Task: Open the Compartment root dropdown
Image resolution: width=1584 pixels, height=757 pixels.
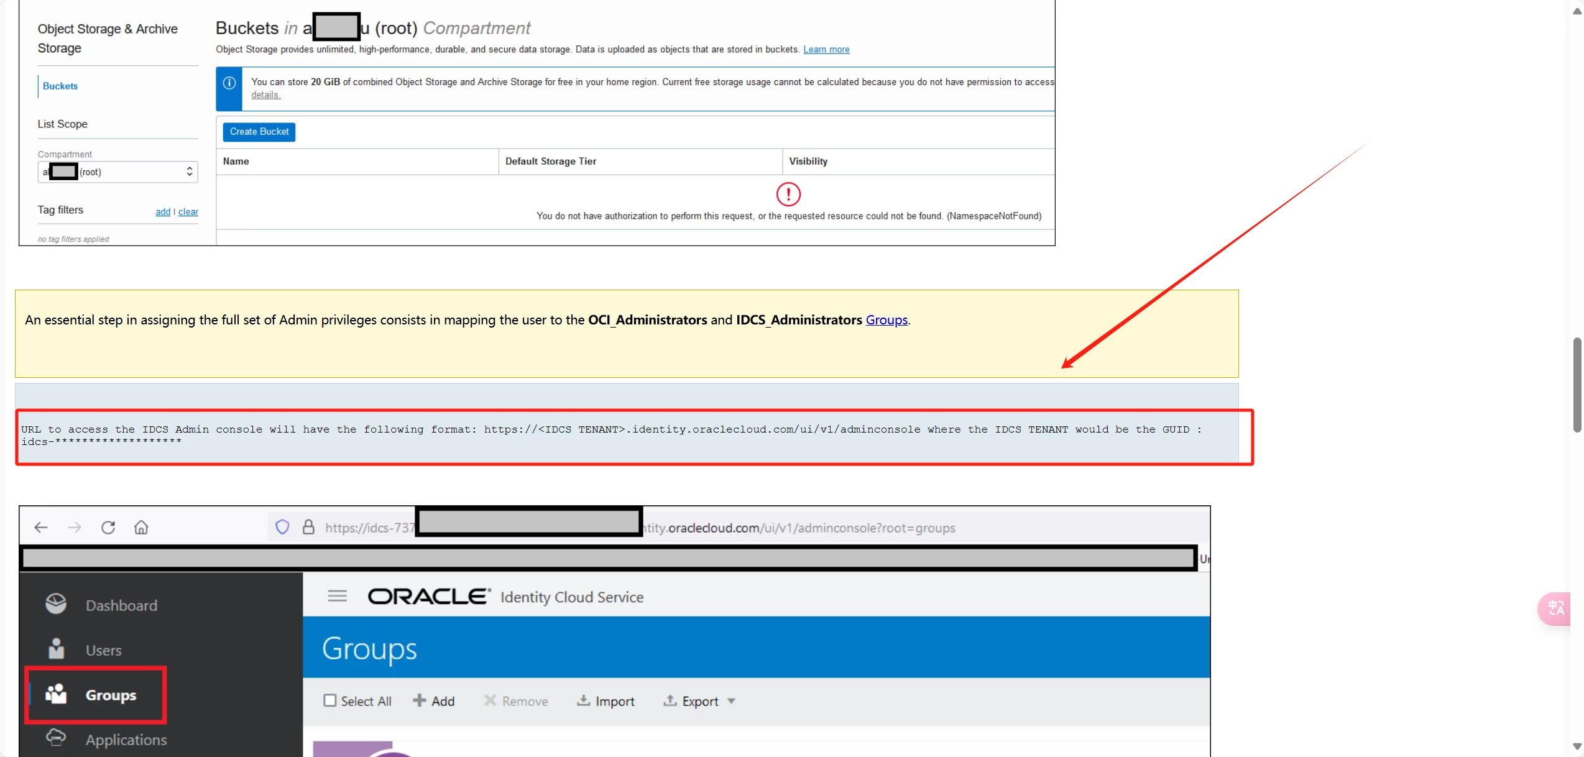Action: (118, 172)
